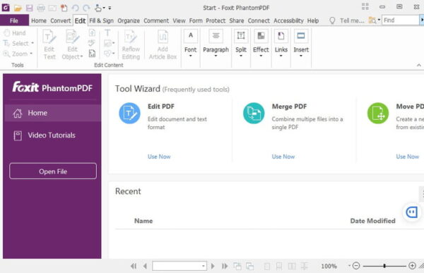The image size is (424, 273).
Task: Click the Edit Text tool
Action: point(49,44)
